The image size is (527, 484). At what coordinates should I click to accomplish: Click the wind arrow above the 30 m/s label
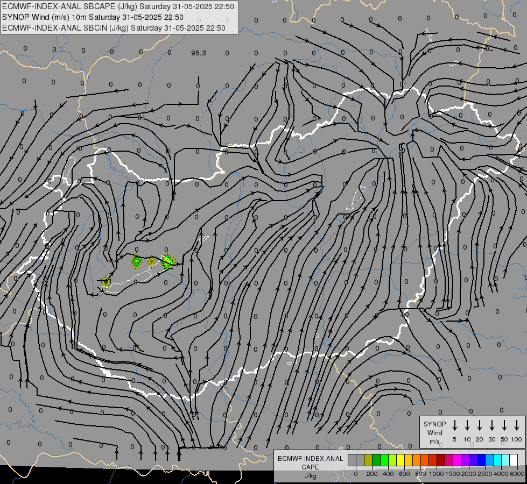[491, 425]
